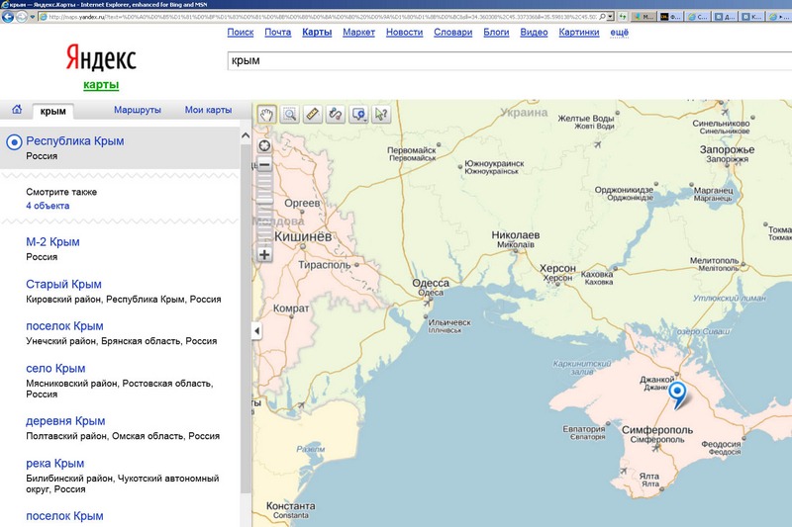Click the browser refresh button
This screenshot has width=792, height=527.
623,17
